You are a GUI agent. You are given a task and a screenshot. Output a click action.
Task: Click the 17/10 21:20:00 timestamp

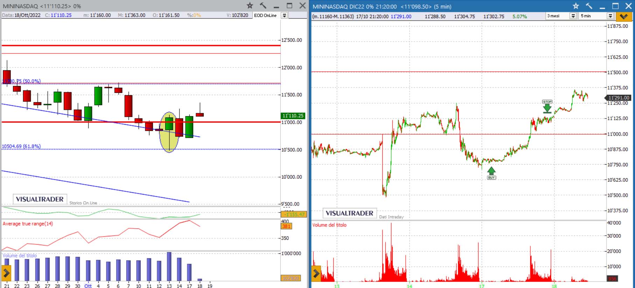[x=372, y=16]
